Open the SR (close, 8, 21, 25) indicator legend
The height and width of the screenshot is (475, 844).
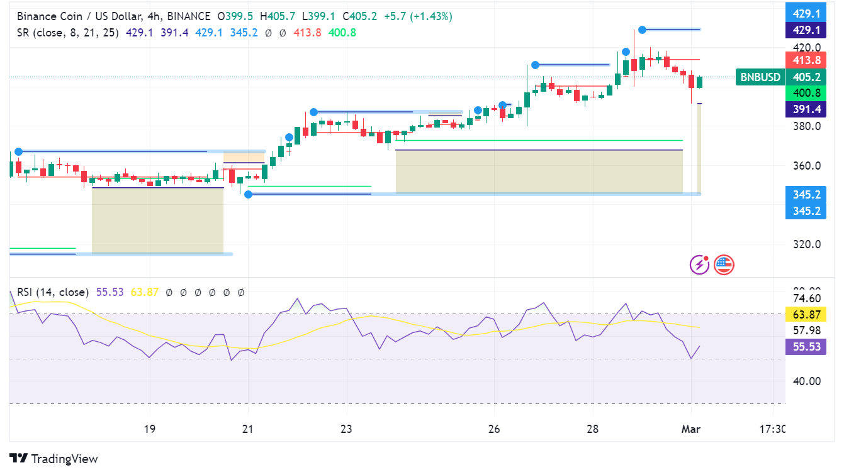coord(68,32)
